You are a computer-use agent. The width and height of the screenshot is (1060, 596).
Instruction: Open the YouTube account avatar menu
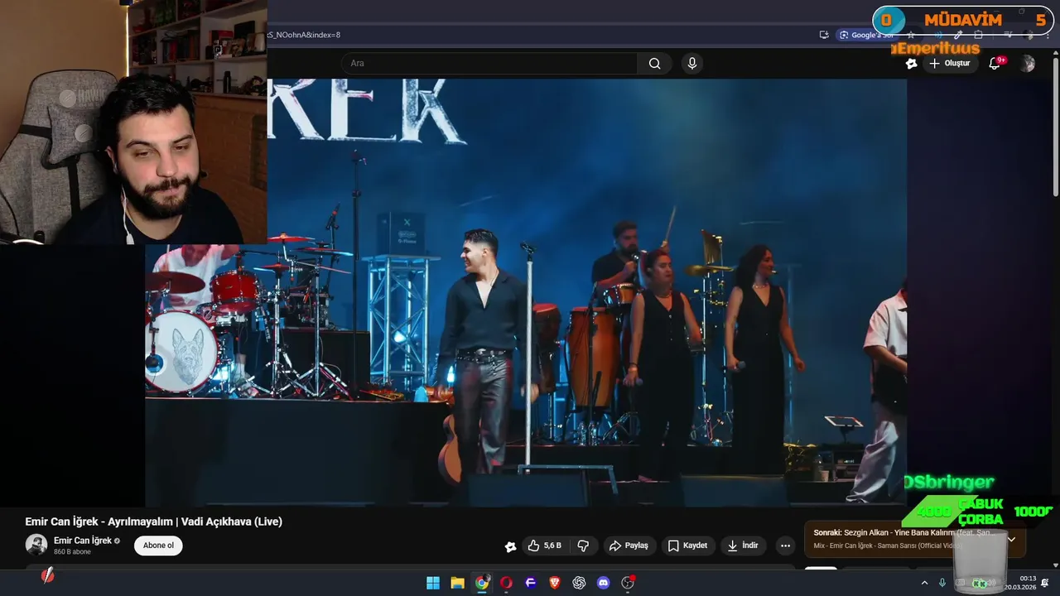pos(1028,64)
